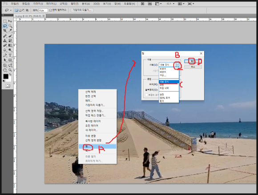Screen dimensions: 258x195
Task: Open the 이미지(I) menu
Action: click(38, 4)
